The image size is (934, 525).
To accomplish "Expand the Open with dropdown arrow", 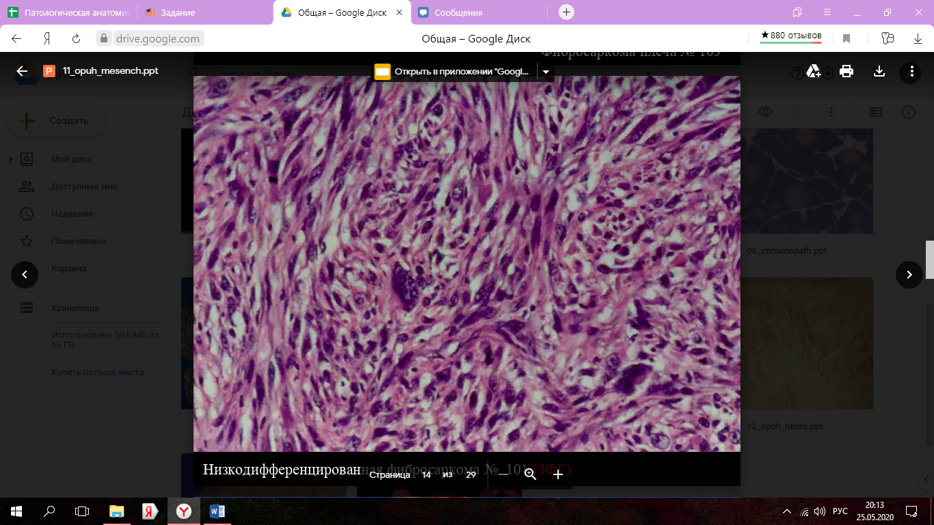I will [x=546, y=71].
